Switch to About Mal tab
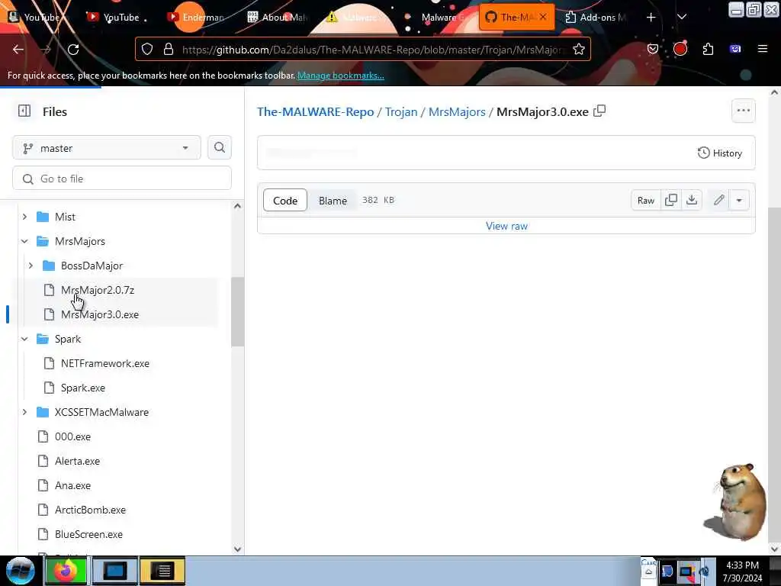 [276, 17]
